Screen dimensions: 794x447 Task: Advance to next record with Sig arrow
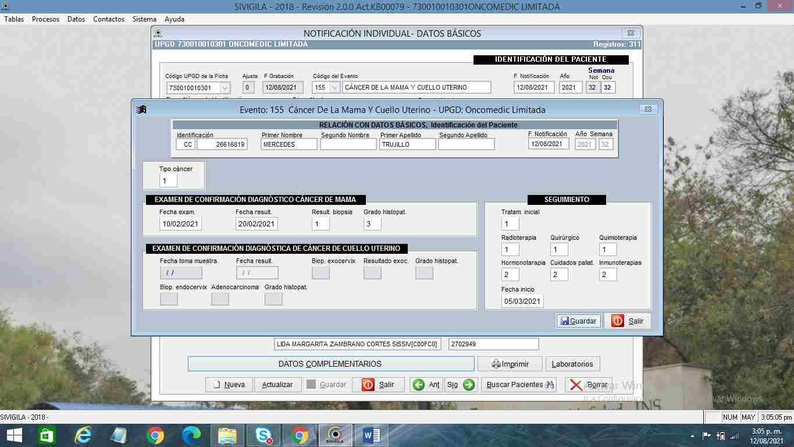tap(461, 385)
